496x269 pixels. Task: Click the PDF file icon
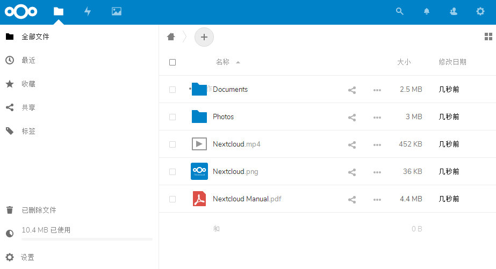pos(199,199)
